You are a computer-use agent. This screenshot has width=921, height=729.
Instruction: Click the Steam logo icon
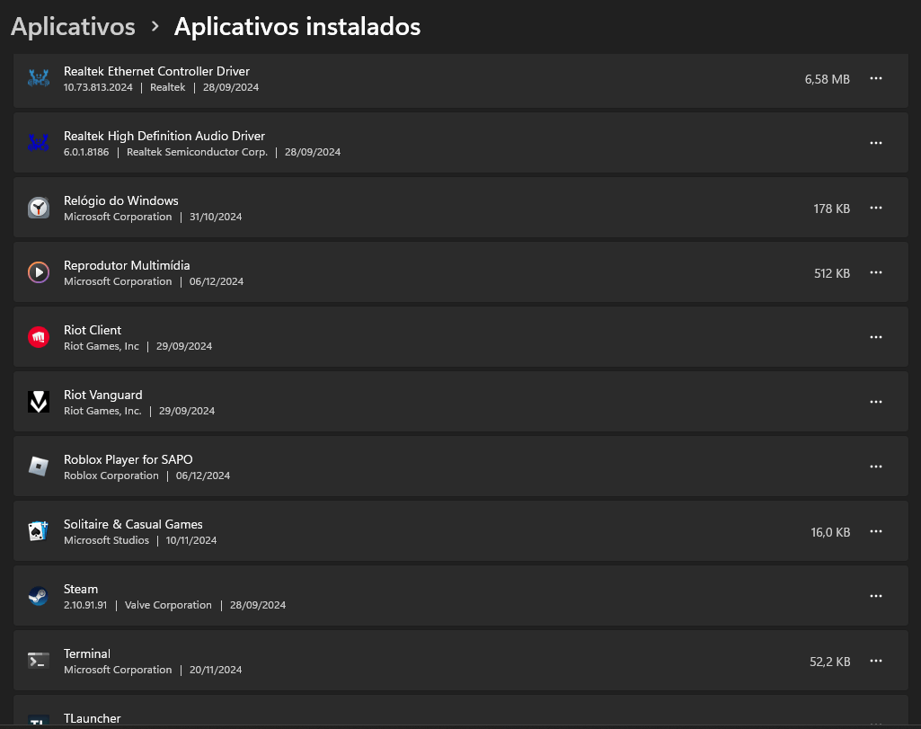39,596
